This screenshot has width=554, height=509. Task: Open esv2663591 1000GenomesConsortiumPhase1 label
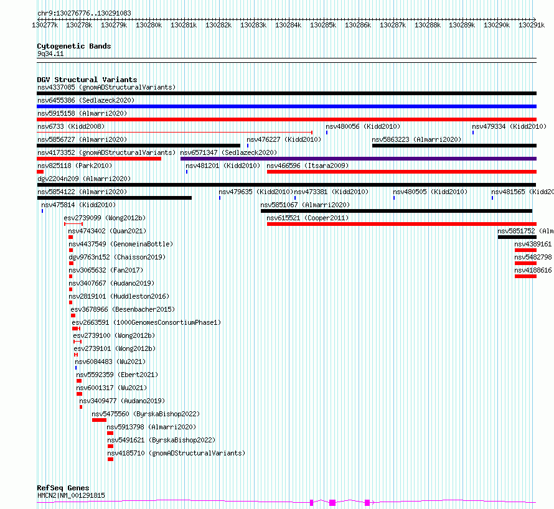click(146, 322)
